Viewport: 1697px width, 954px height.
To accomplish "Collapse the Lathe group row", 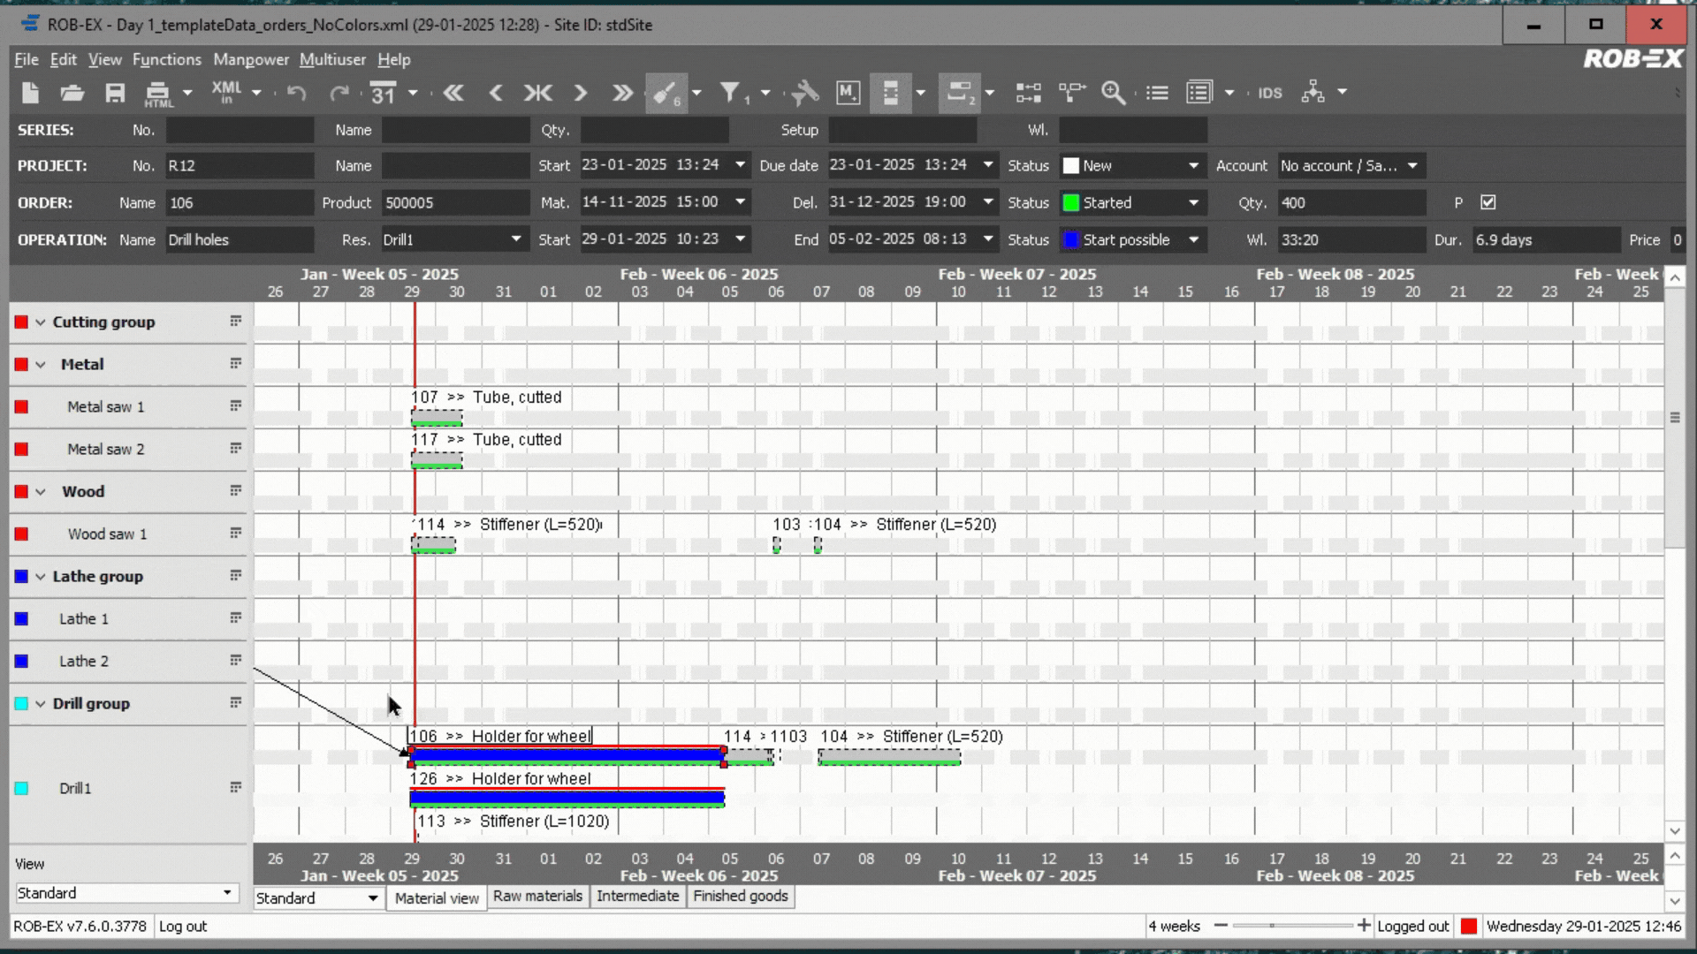I will (x=41, y=577).
